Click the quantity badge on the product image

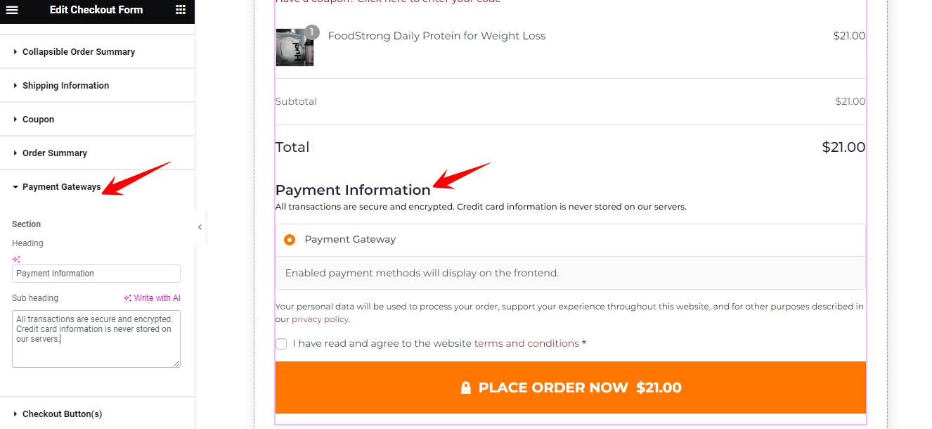(312, 32)
